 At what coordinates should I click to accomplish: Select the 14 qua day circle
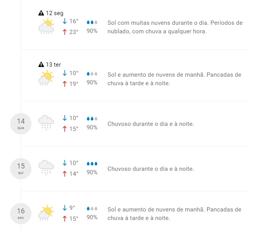click(x=21, y=124)
